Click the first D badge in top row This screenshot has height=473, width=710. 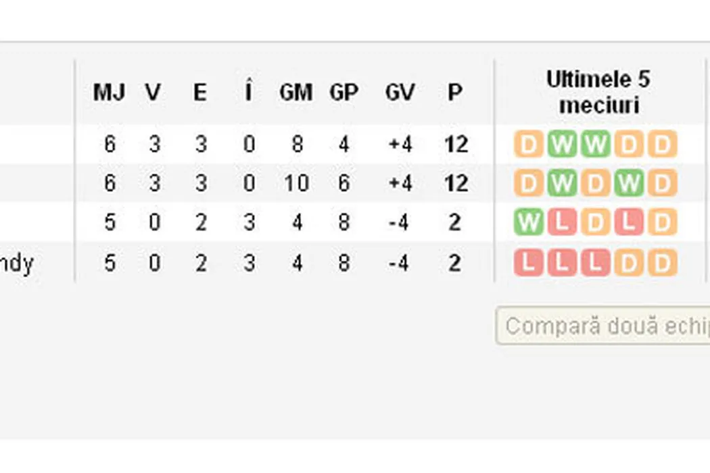pos(528,145)
